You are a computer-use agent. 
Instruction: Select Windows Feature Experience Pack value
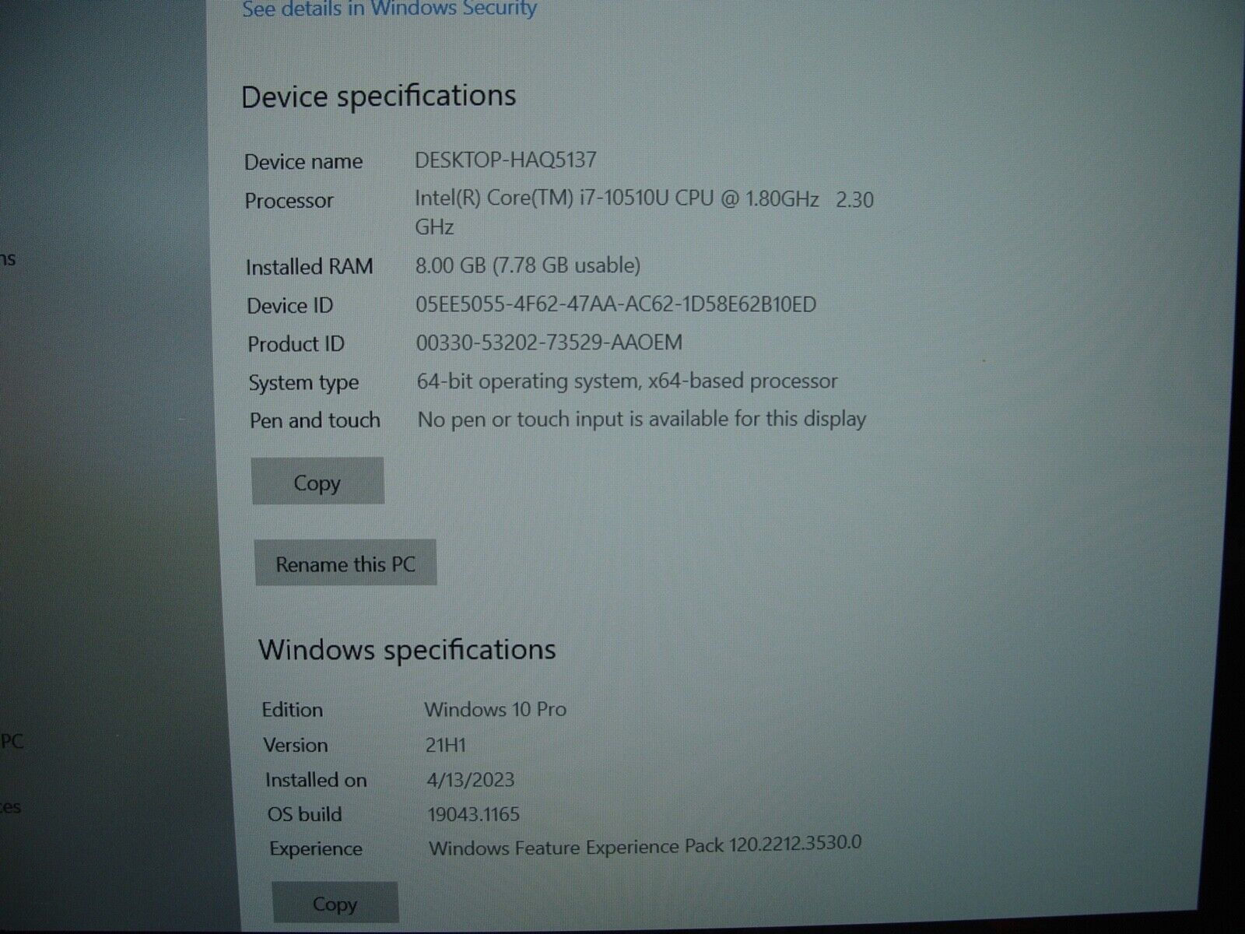click(645, 845)
